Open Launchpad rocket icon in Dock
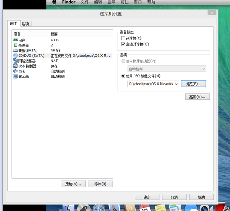This screenshot has width=230, height=211. (x=83, y=208)
